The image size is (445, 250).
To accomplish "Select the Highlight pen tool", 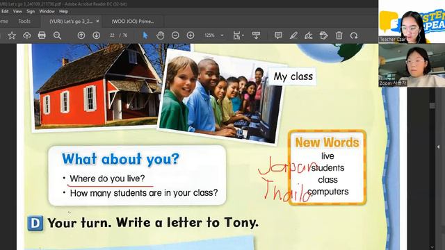I will click(x=293, y=35).
